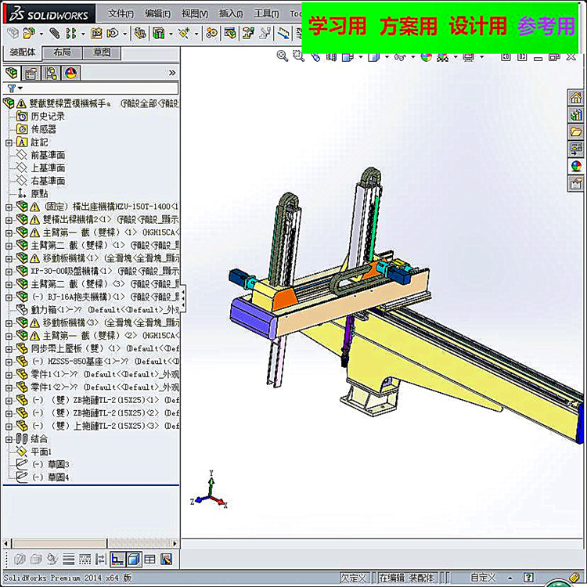Toggle the shaded cube view button at bottom

(x=134, y=560)
